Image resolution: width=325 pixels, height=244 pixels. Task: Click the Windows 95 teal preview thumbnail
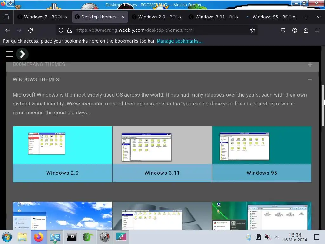pos(262,145)
